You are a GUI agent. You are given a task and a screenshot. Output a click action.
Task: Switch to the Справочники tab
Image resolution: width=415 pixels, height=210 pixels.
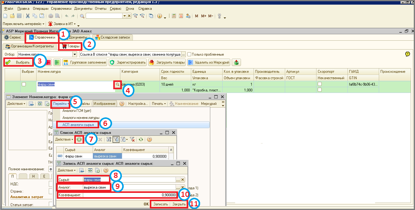(x=42, y=37)
